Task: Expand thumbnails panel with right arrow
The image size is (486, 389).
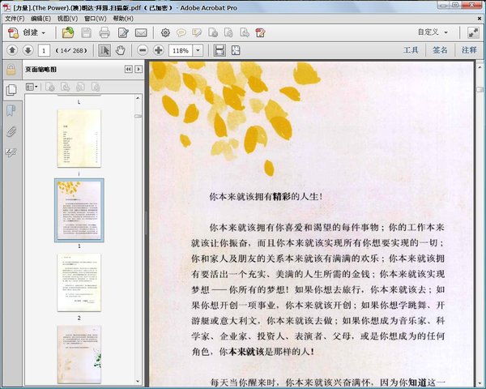Action: 139,69
